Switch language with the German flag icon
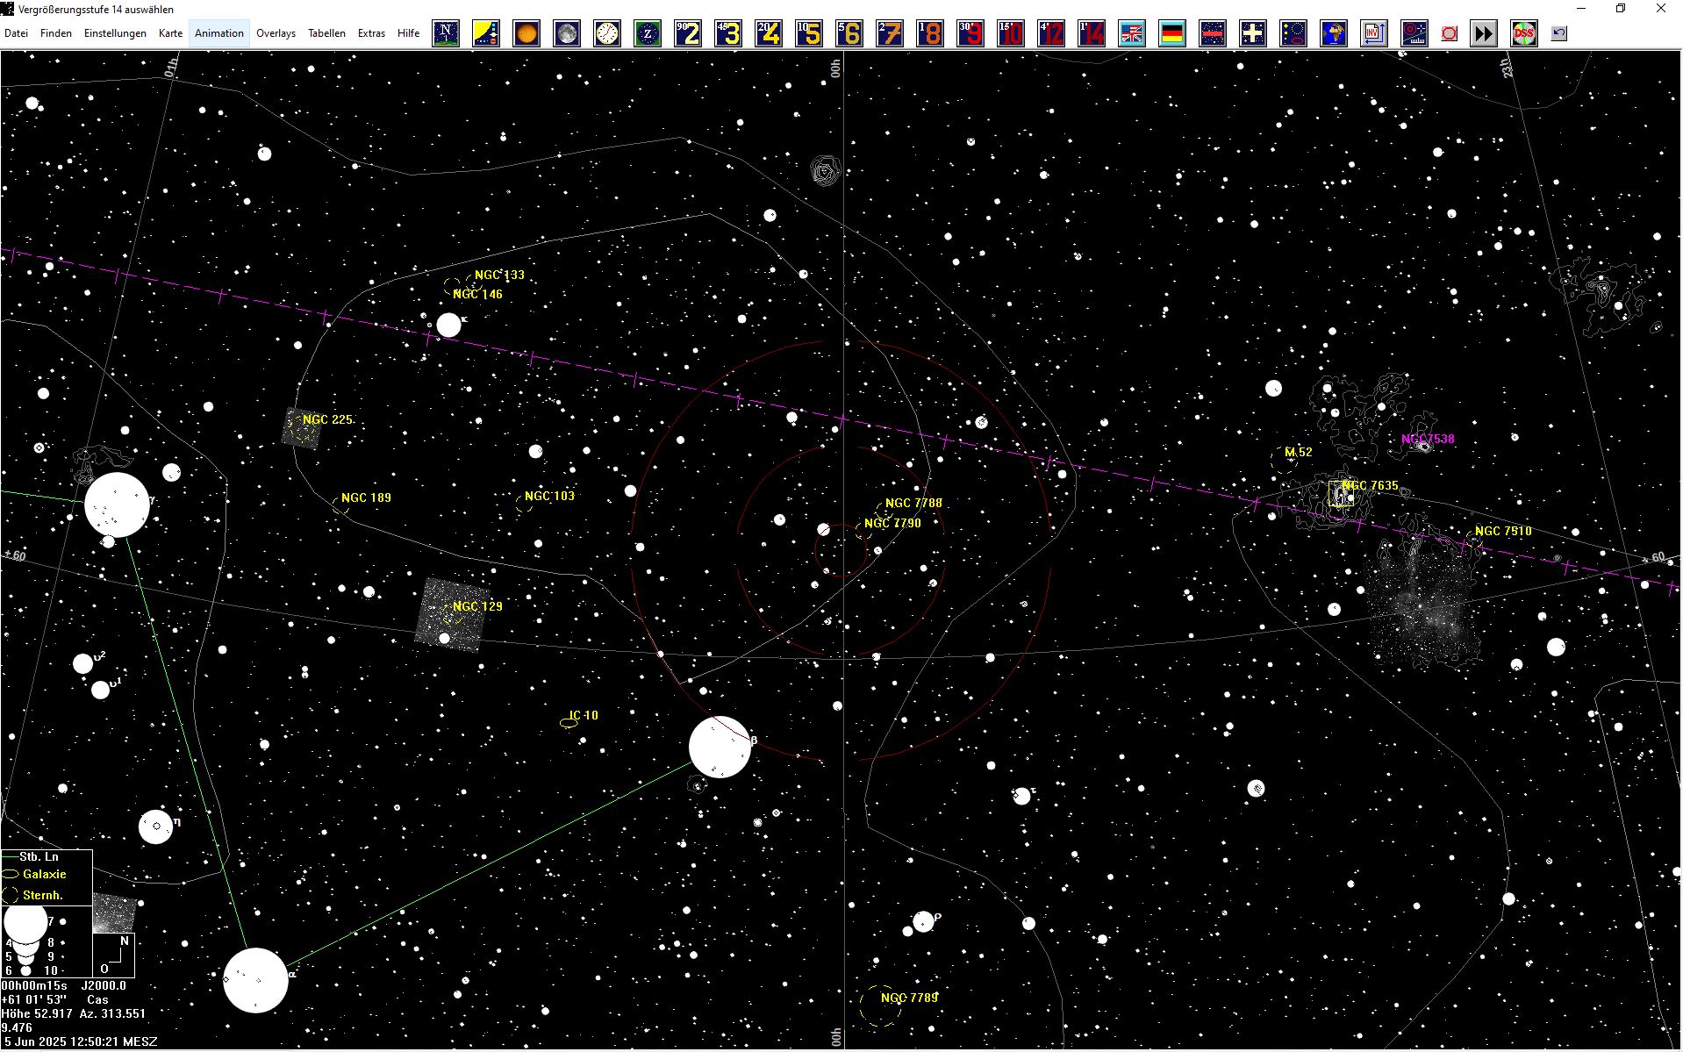This screenshot has height=1052, width=1683. click(x=1172, y=33)
